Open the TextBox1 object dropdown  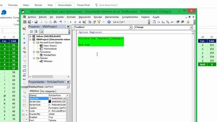(130, 27)
